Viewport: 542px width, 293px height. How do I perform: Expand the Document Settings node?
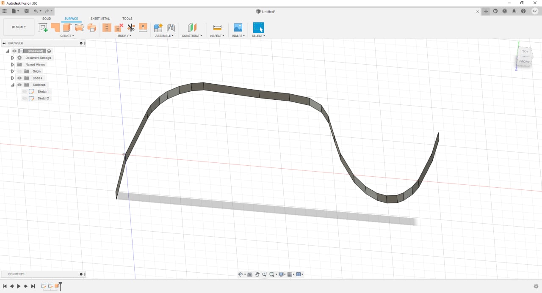[13, 58]
